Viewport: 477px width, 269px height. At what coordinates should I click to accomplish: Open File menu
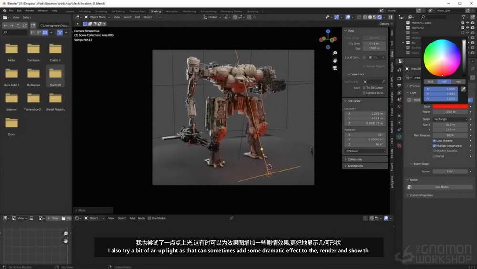tap(11, 11)
